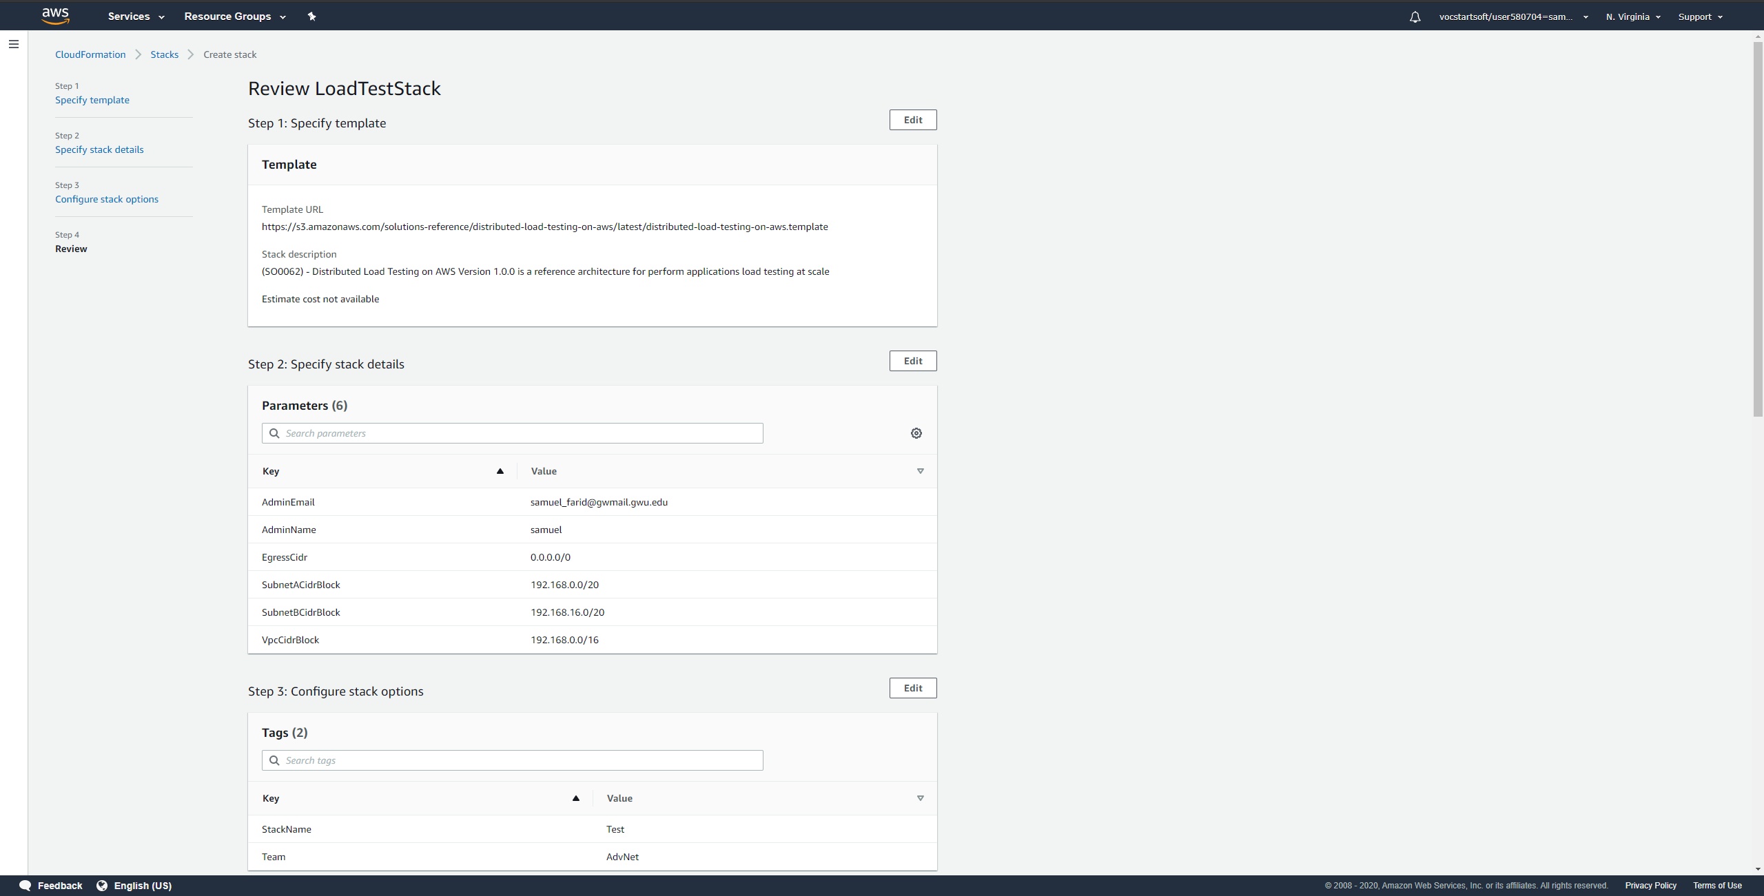Click the AdminEmail value cell

(599, 502)
